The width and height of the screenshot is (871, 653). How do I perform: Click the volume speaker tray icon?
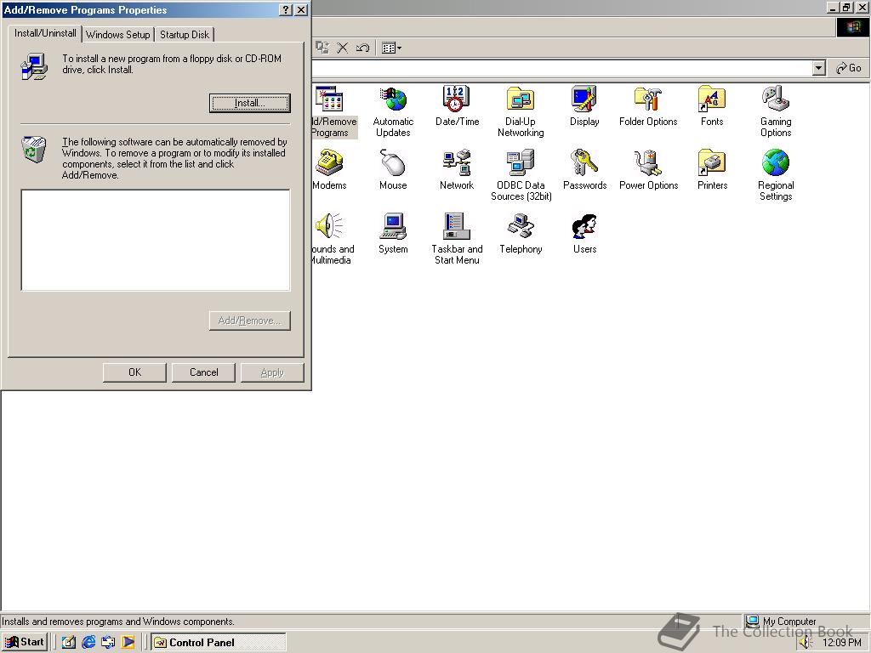tap(806, 643)
